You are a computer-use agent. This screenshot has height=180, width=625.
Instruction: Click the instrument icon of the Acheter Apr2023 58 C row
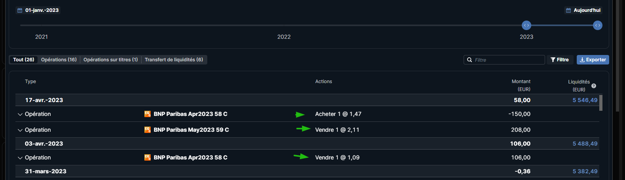pyautogui.click(x=147, y=114)
